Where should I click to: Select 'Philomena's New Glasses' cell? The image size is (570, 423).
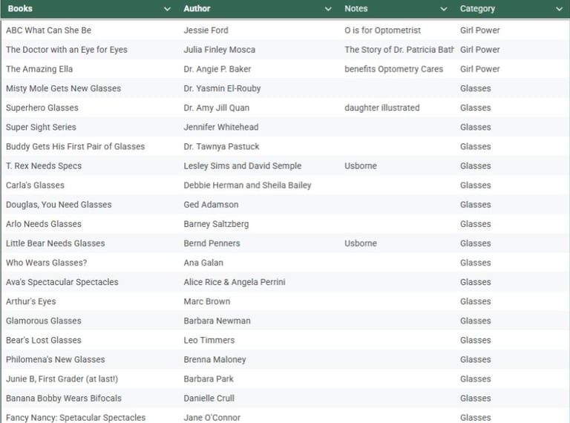pyautogui.click(x=55, y=359)
